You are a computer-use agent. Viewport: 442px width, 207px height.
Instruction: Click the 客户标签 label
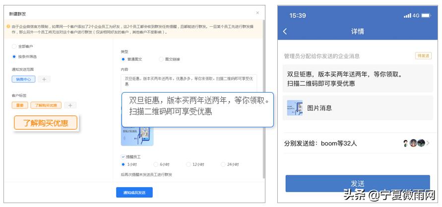pyautogui.click(x=19, y=96)
